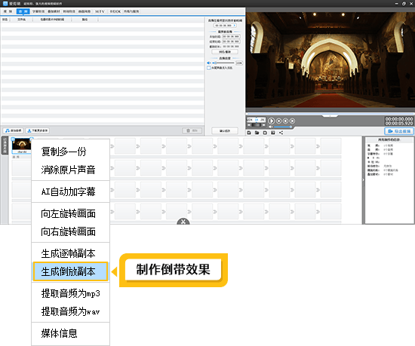Select the 2X playback speed option
This screenshot has height=346, width=415.
click(263, 120)
